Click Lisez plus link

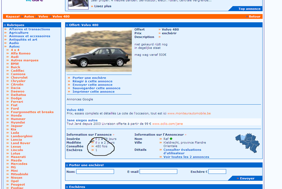pos(103,6)
